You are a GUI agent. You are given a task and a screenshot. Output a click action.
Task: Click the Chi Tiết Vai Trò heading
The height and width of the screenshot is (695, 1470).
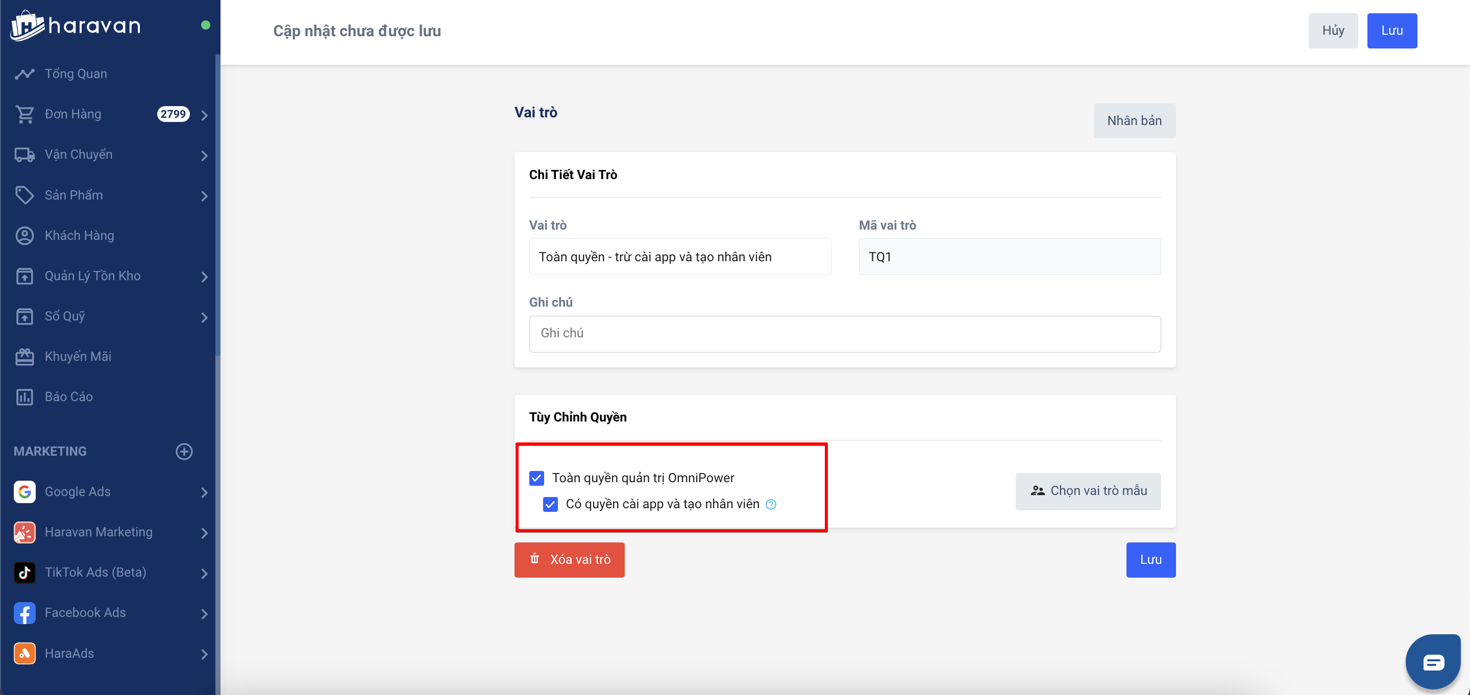click(573, 175)
